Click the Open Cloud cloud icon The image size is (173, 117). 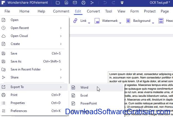[4, 36]
